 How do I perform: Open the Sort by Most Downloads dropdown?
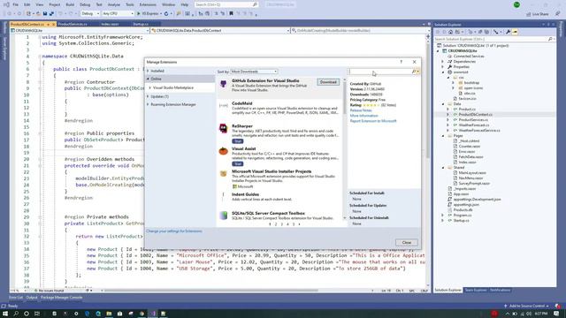[x=254, y=72]
